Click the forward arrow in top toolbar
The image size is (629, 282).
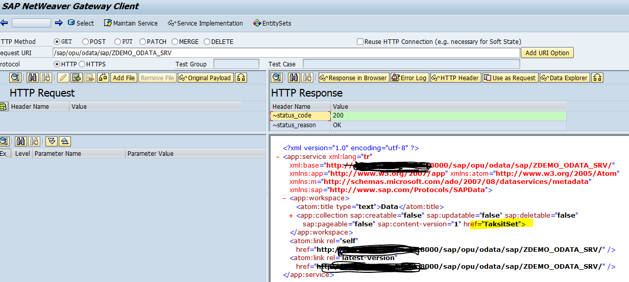point(58,23)
